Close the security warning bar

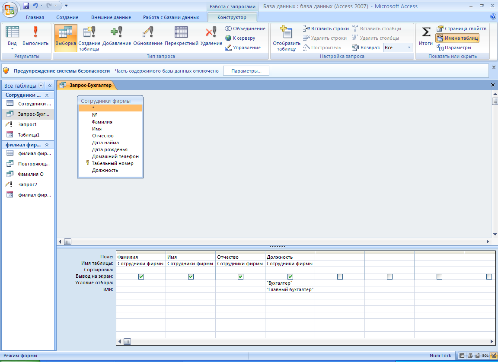[494, 67]
